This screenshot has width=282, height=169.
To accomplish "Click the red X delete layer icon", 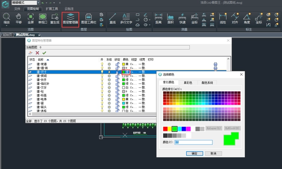I will click(37, 53).
